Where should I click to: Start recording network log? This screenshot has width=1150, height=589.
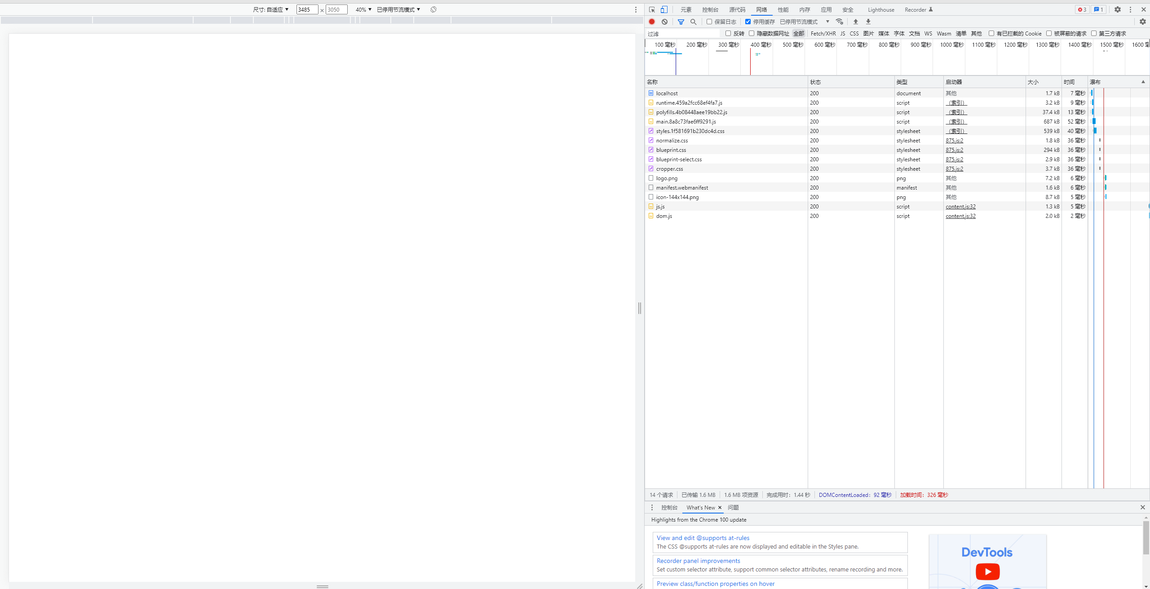(652, 21)
